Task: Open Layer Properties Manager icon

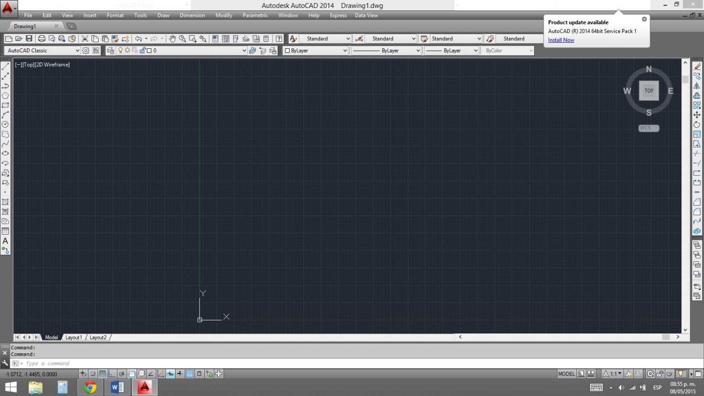Action: coord(111,50)
